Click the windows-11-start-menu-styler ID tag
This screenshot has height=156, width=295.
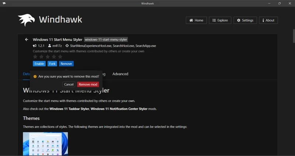point(106,39)
